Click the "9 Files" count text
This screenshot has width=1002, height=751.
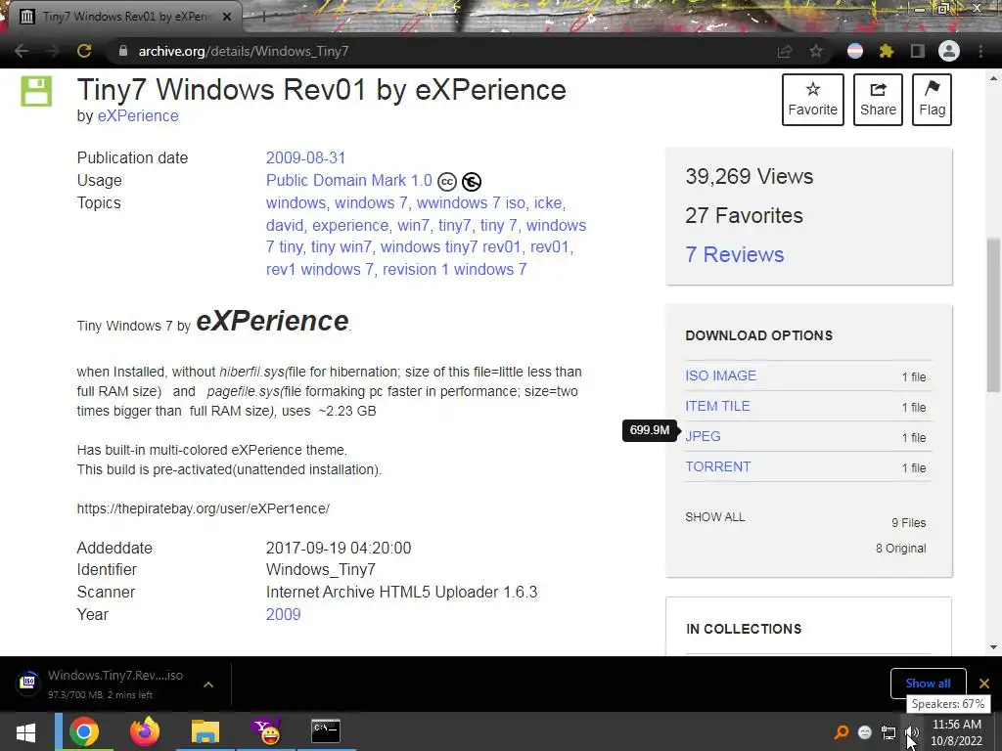coord(909,523)
